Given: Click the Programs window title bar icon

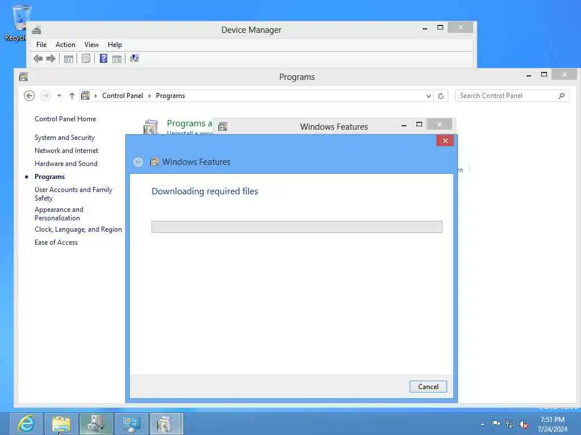Looking at the screenshot, I should click(x=24, y=76).
